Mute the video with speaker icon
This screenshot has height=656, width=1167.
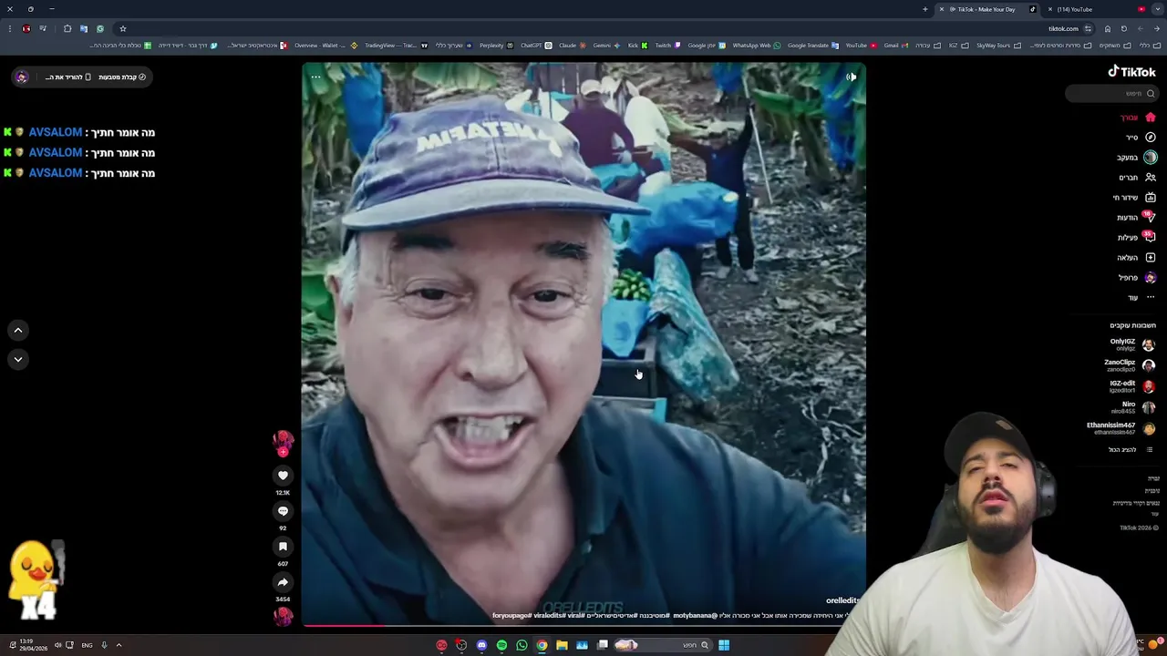851,77
